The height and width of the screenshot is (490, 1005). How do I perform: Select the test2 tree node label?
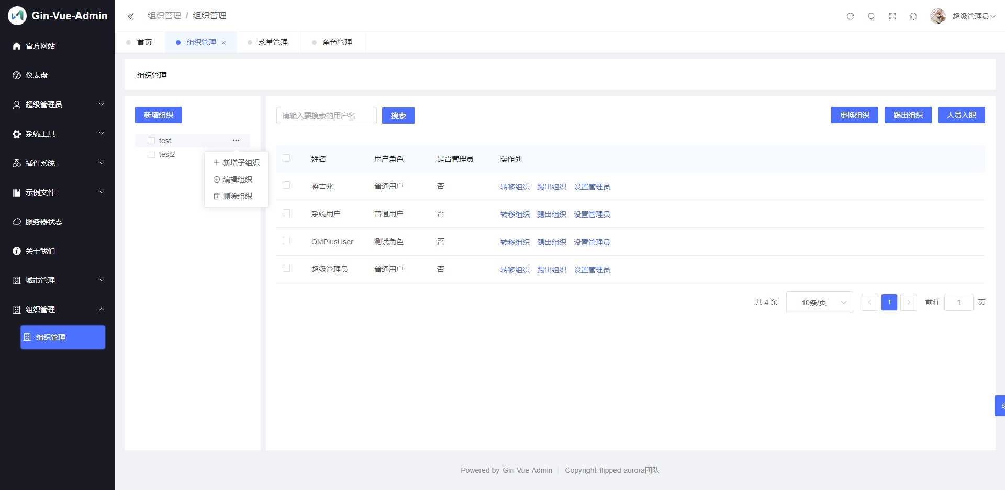(x=167, y=154)
